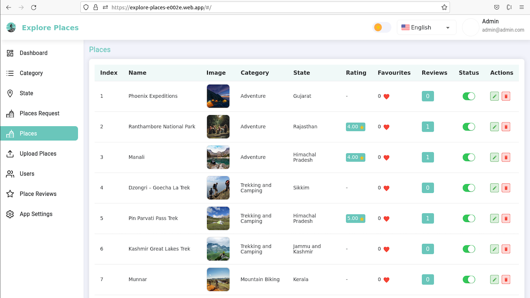Open Upload Places section
Image resolution: width=530 pixels, height=298 pixels.
[x=38, y=154]
